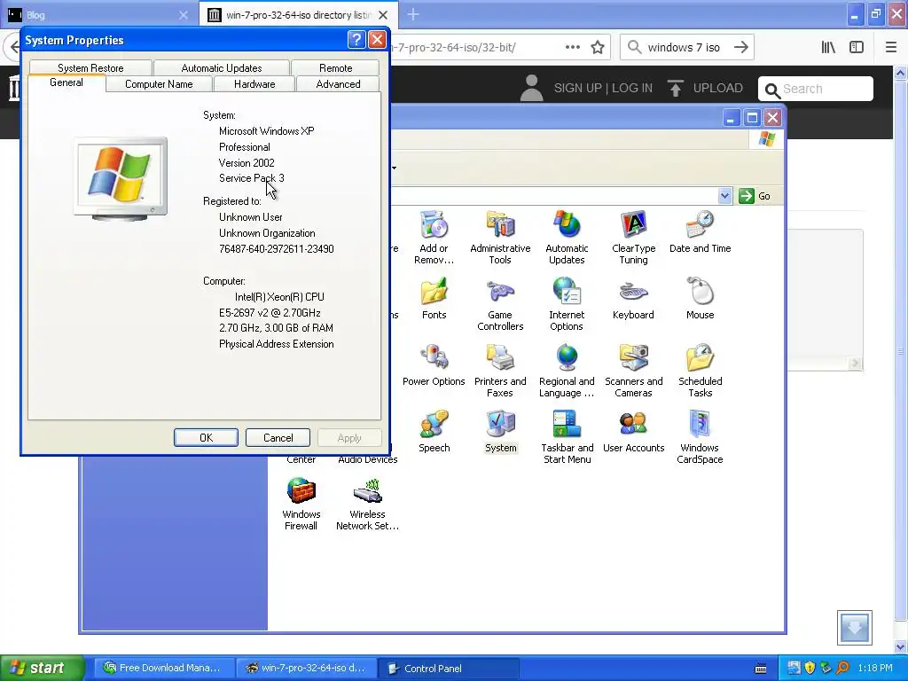This screenshot has height=681, width=908.
Task: Click OK in System Properties
Action: (x=206, y=438)
